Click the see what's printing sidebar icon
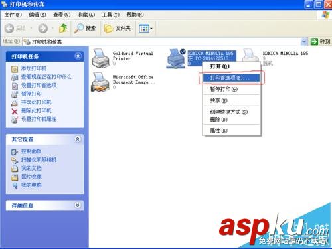This screenshot has width=332, height=249. [15, 78]
